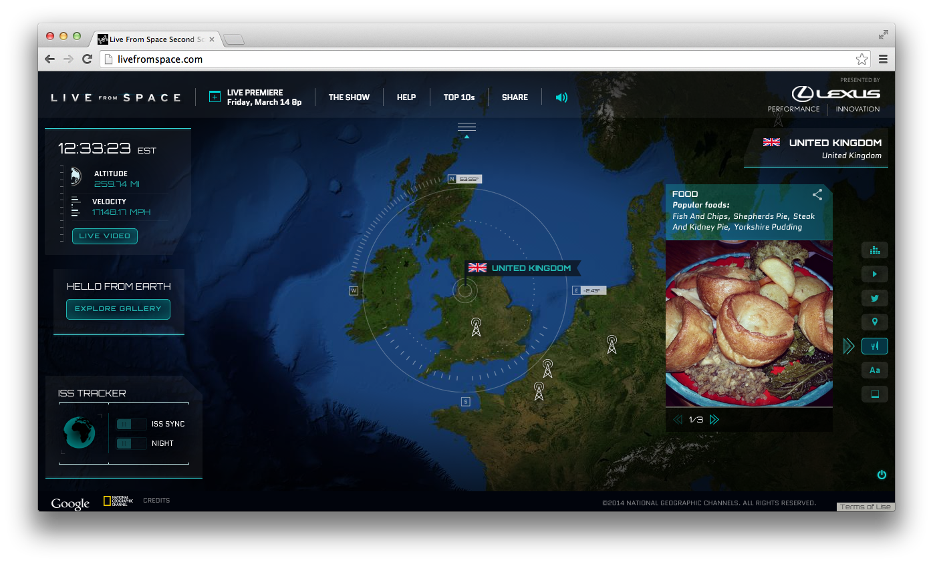Viewport: 933px width, 564px height.
Task: Reload the page in the browser
Action: tap(87, 59)
